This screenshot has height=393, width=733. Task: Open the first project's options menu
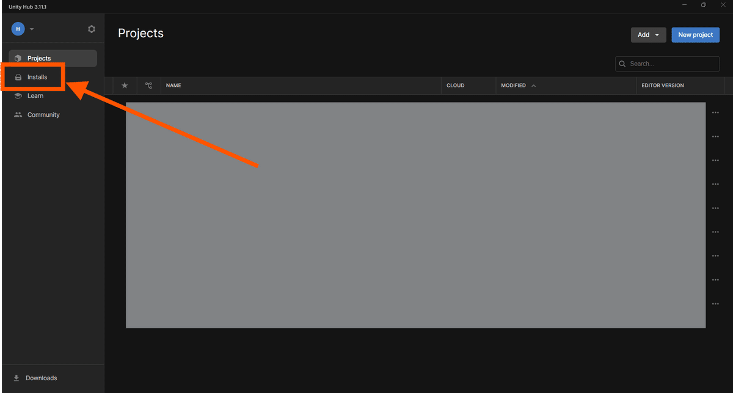[715, 112]
